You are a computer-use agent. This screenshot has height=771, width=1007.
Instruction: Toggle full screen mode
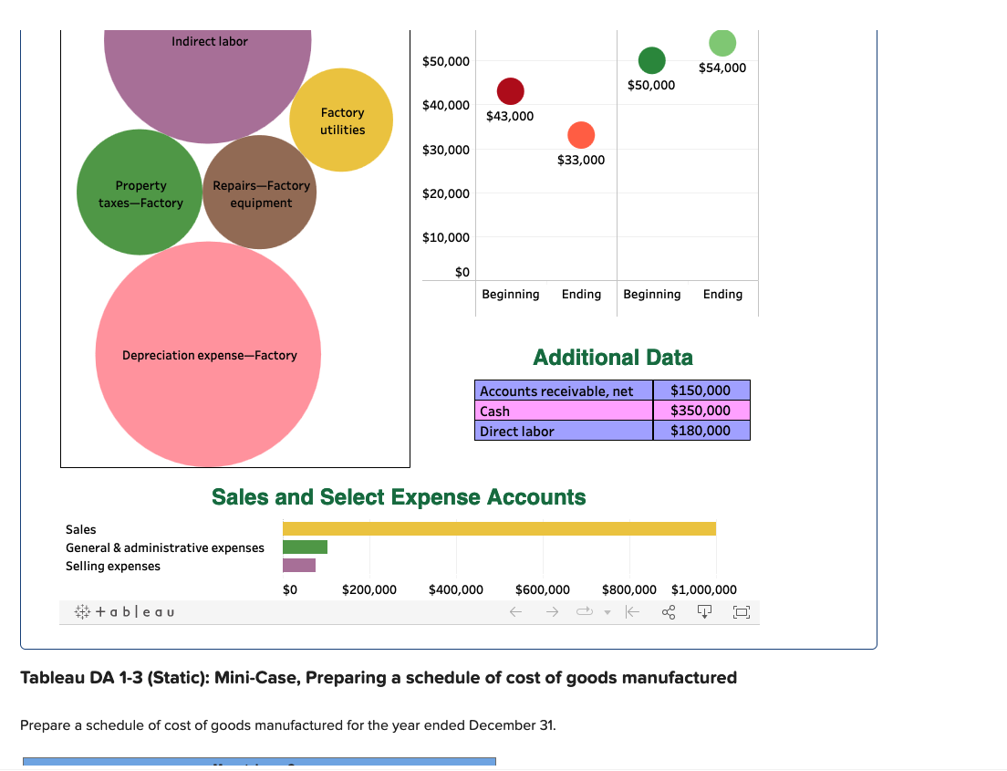(x=741, y=611)
